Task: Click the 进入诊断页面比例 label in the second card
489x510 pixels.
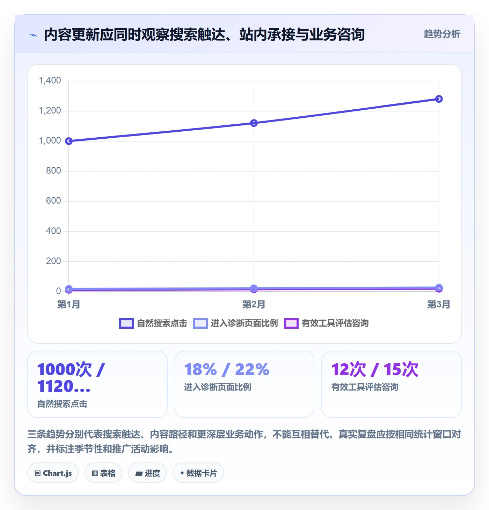Action: [218, 387]
